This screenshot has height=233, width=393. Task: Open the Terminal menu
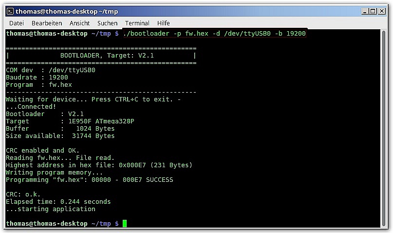(x=137, y=23)
